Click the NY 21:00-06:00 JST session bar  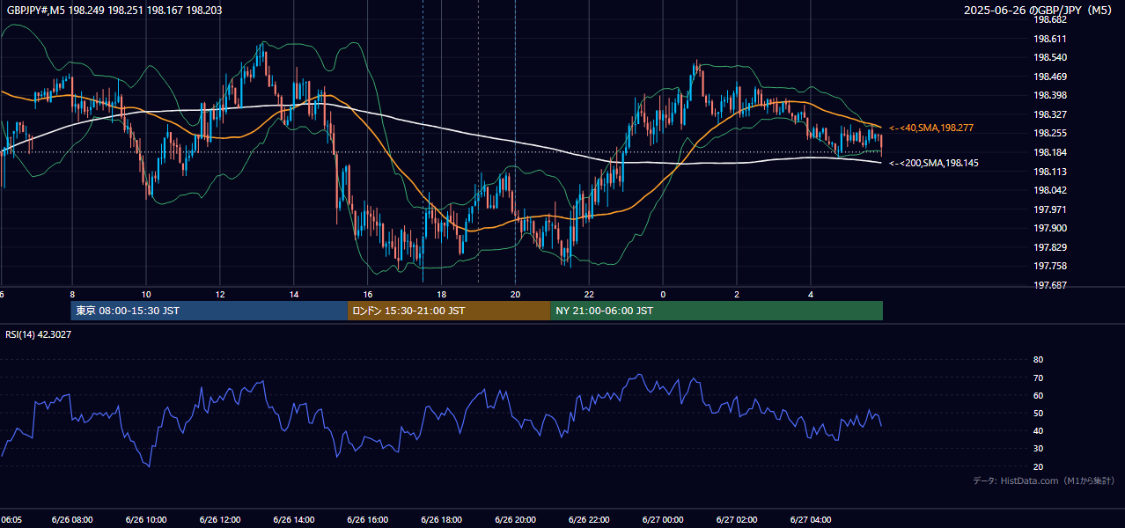(x=717, y=311)
